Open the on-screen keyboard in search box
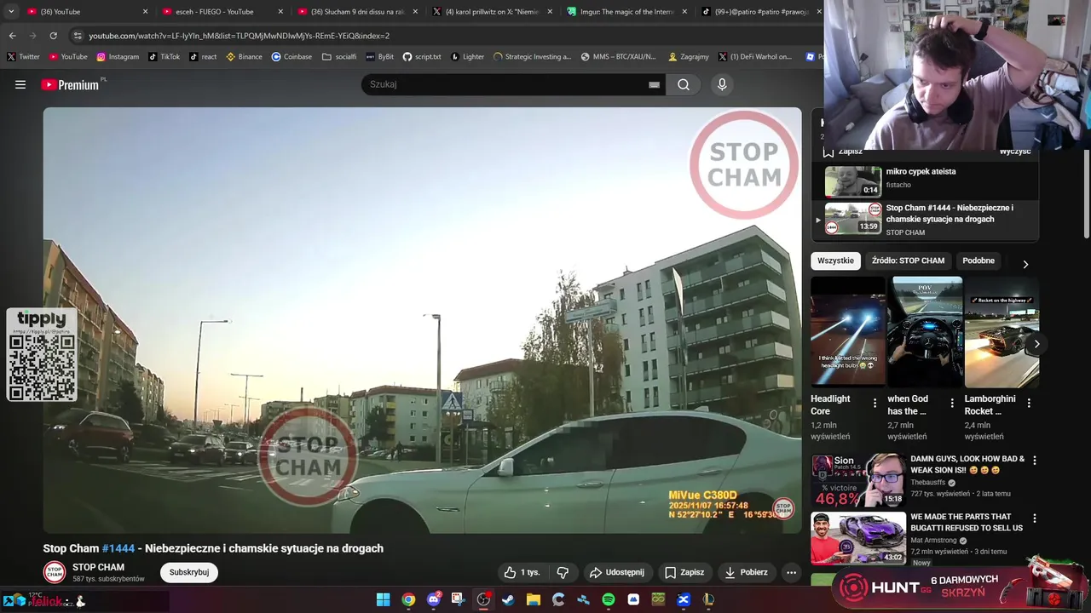The height and width of the screenshot is (613, 1091). pyautogui.click(x=654, y=84)
